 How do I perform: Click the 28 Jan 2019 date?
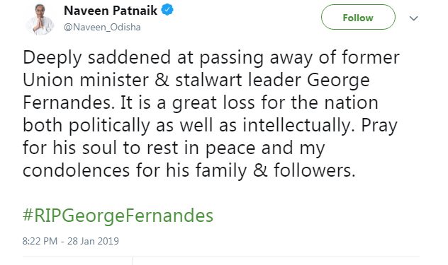(93, 241)
